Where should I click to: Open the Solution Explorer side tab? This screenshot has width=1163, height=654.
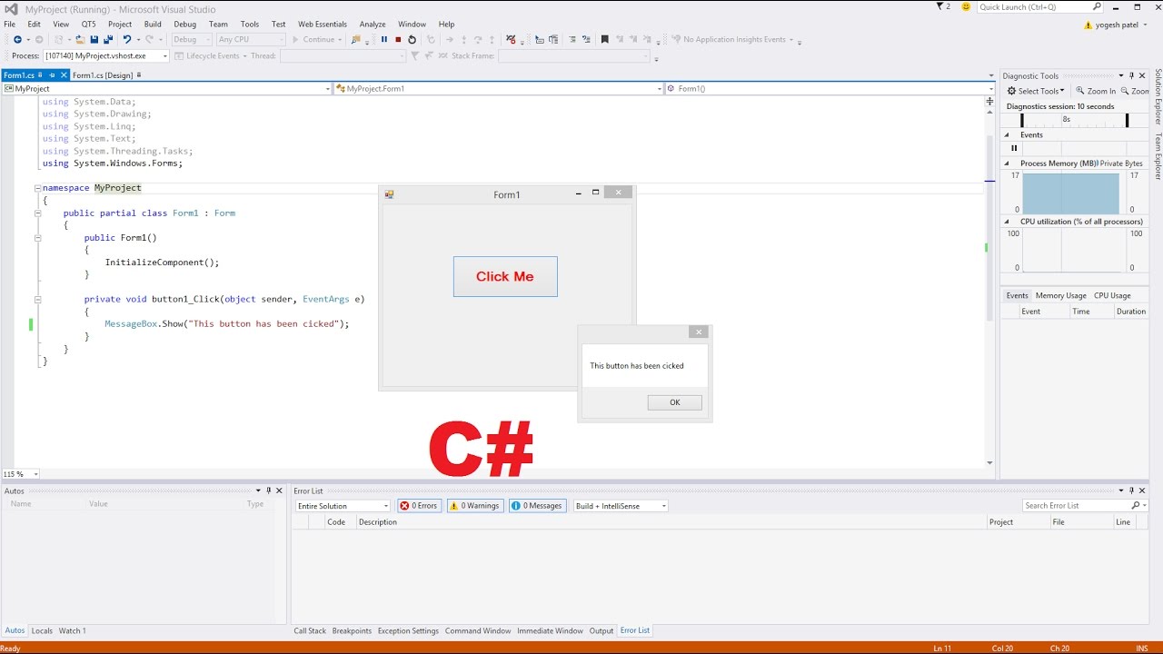tap(1158, 96)
